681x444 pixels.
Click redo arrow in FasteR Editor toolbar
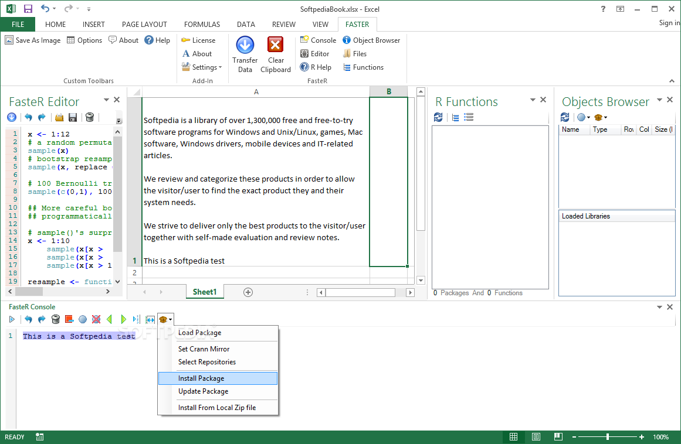pos(42,117)
